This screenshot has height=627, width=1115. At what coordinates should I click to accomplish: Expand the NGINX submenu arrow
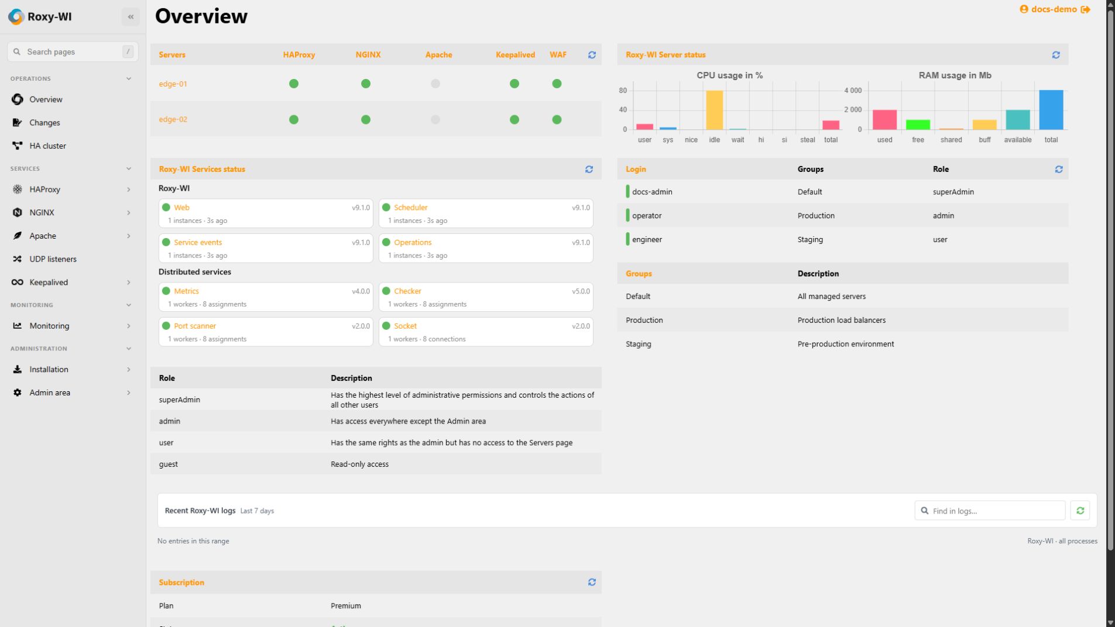point(128,212)
